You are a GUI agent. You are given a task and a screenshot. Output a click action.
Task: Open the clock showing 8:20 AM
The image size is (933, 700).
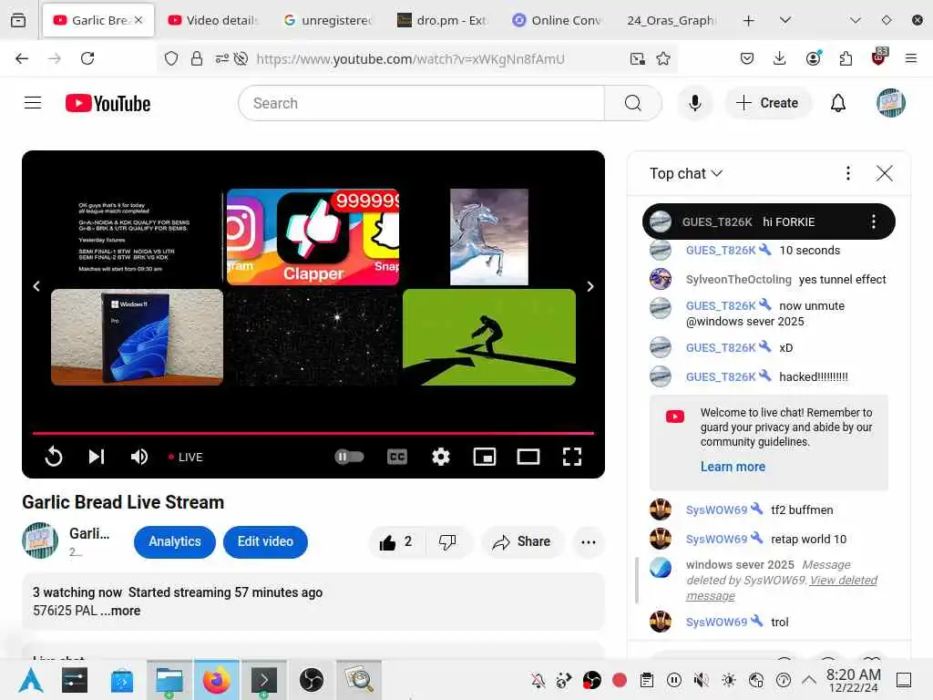pyautogui.click(x=853, y=680)
